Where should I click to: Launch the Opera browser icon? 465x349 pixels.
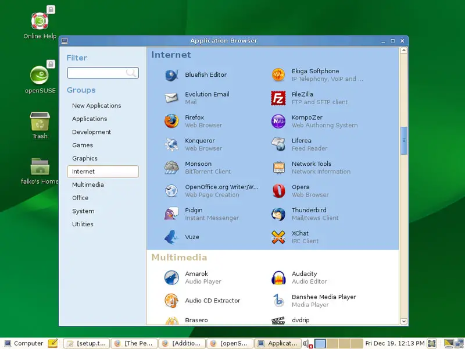tap(278, 191)
